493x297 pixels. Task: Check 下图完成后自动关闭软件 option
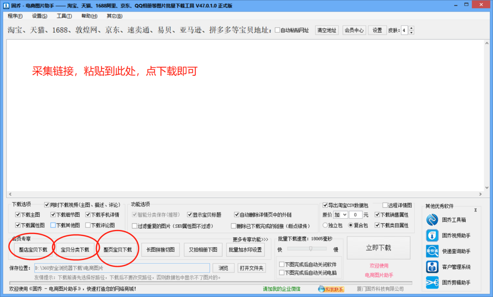pos(282,265)
